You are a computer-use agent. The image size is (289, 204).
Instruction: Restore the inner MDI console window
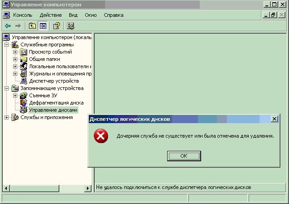pyautogui.click(x=273, y=15)
